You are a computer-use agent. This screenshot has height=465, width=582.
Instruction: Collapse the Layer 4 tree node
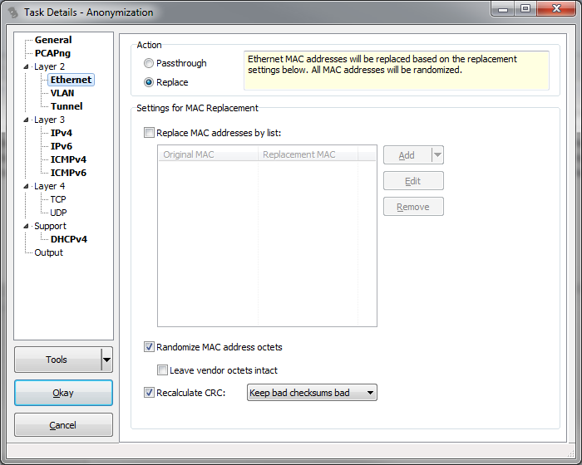(26, 186)
